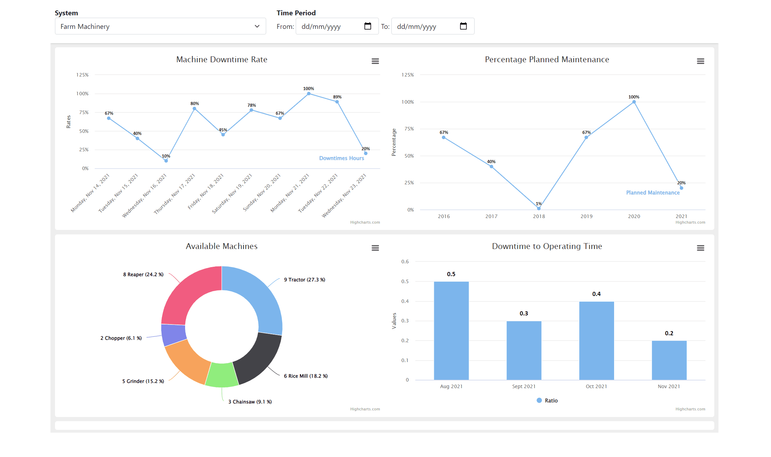Click the 'Available Machines' chart title

(x=222, y=246)
